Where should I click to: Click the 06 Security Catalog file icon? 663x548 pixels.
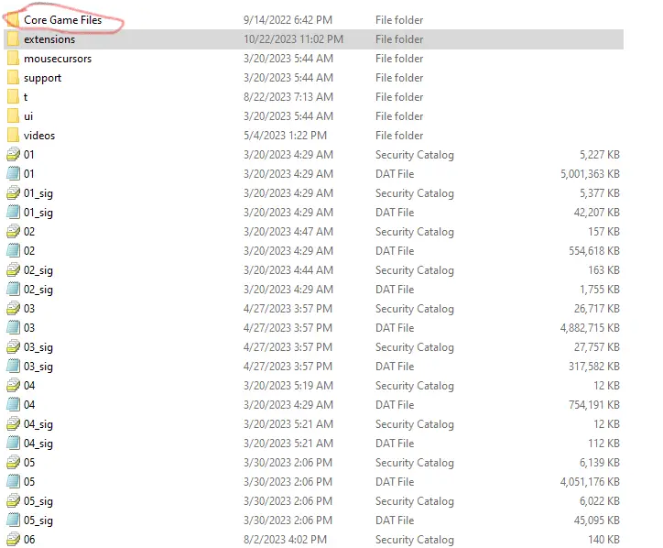(x=13, y=540)
